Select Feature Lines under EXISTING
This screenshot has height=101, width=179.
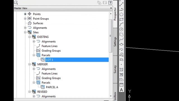(50, 46)
